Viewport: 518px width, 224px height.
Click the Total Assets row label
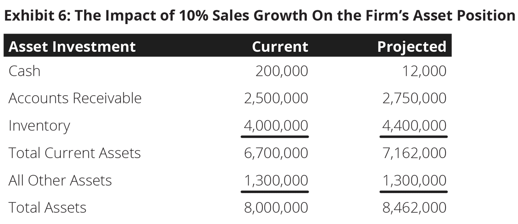click(x=47, y=208)
